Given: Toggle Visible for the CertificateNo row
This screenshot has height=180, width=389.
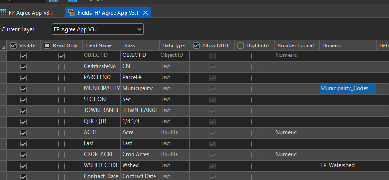Looking at the screenshot, I should pos(23,67).
